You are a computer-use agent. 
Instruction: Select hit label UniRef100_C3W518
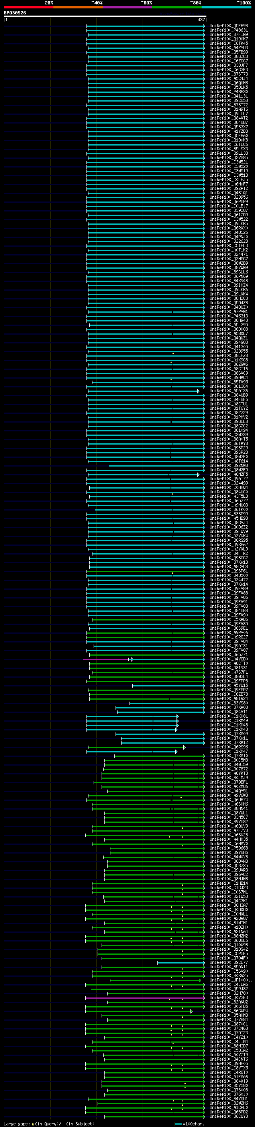[229, 176]
